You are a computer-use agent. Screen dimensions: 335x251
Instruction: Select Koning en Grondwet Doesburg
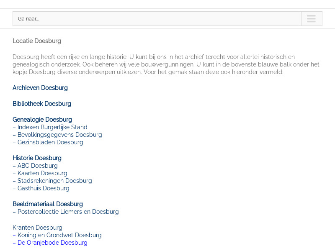tap(59, 235)
